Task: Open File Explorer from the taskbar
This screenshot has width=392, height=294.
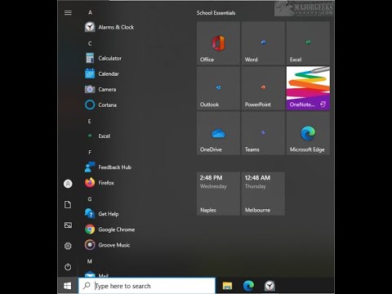Action: click(227, 286)
